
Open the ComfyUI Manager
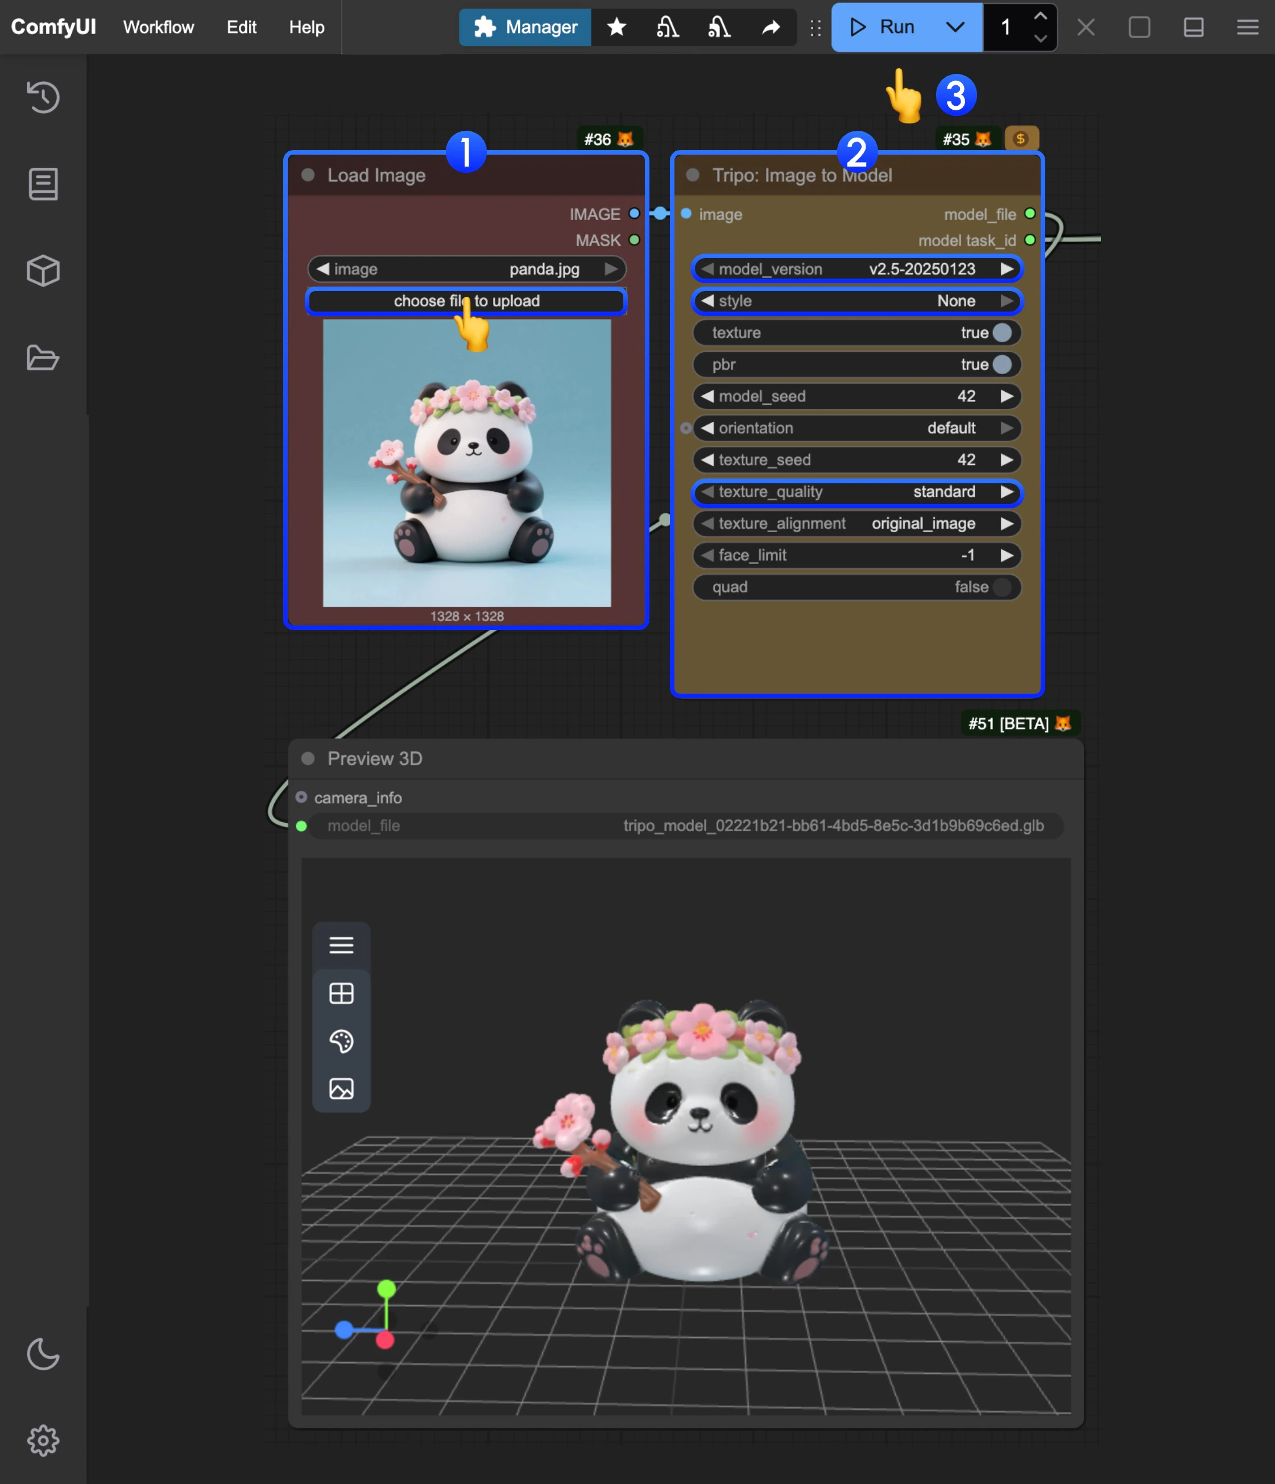tap(524, 27)
